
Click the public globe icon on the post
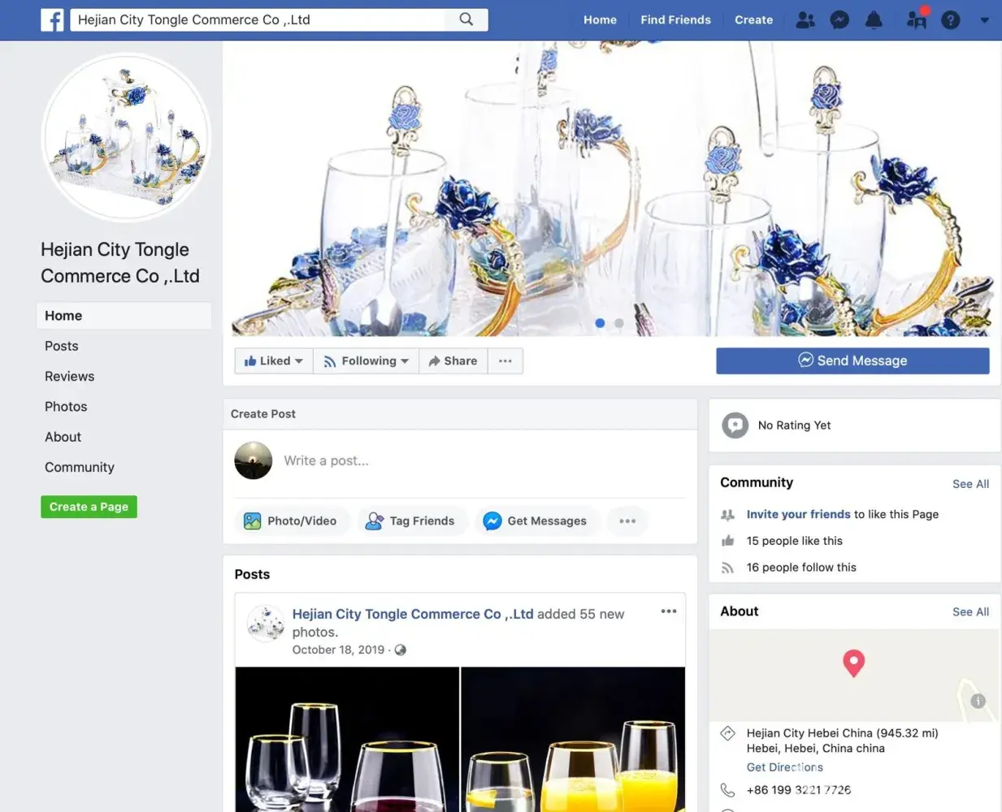(x=400, y=650)
